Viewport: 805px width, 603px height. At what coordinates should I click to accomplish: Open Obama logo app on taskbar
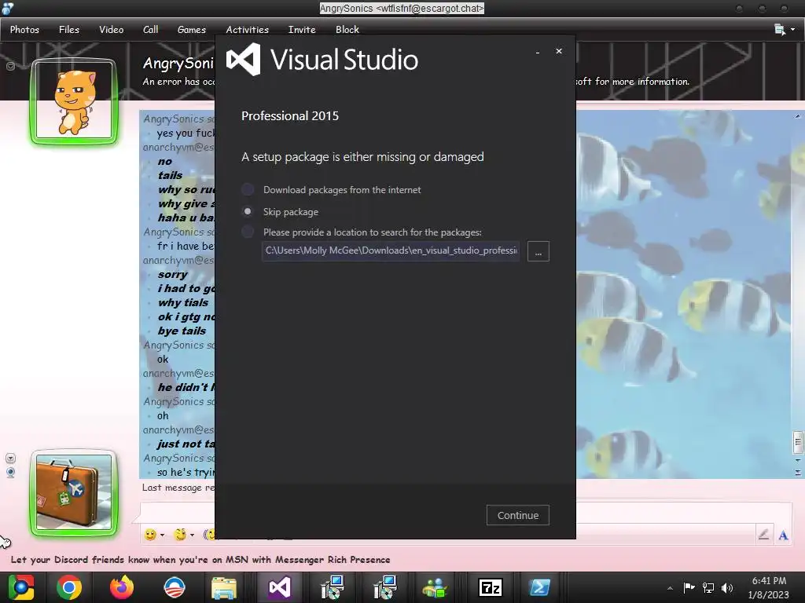point(174,587)
